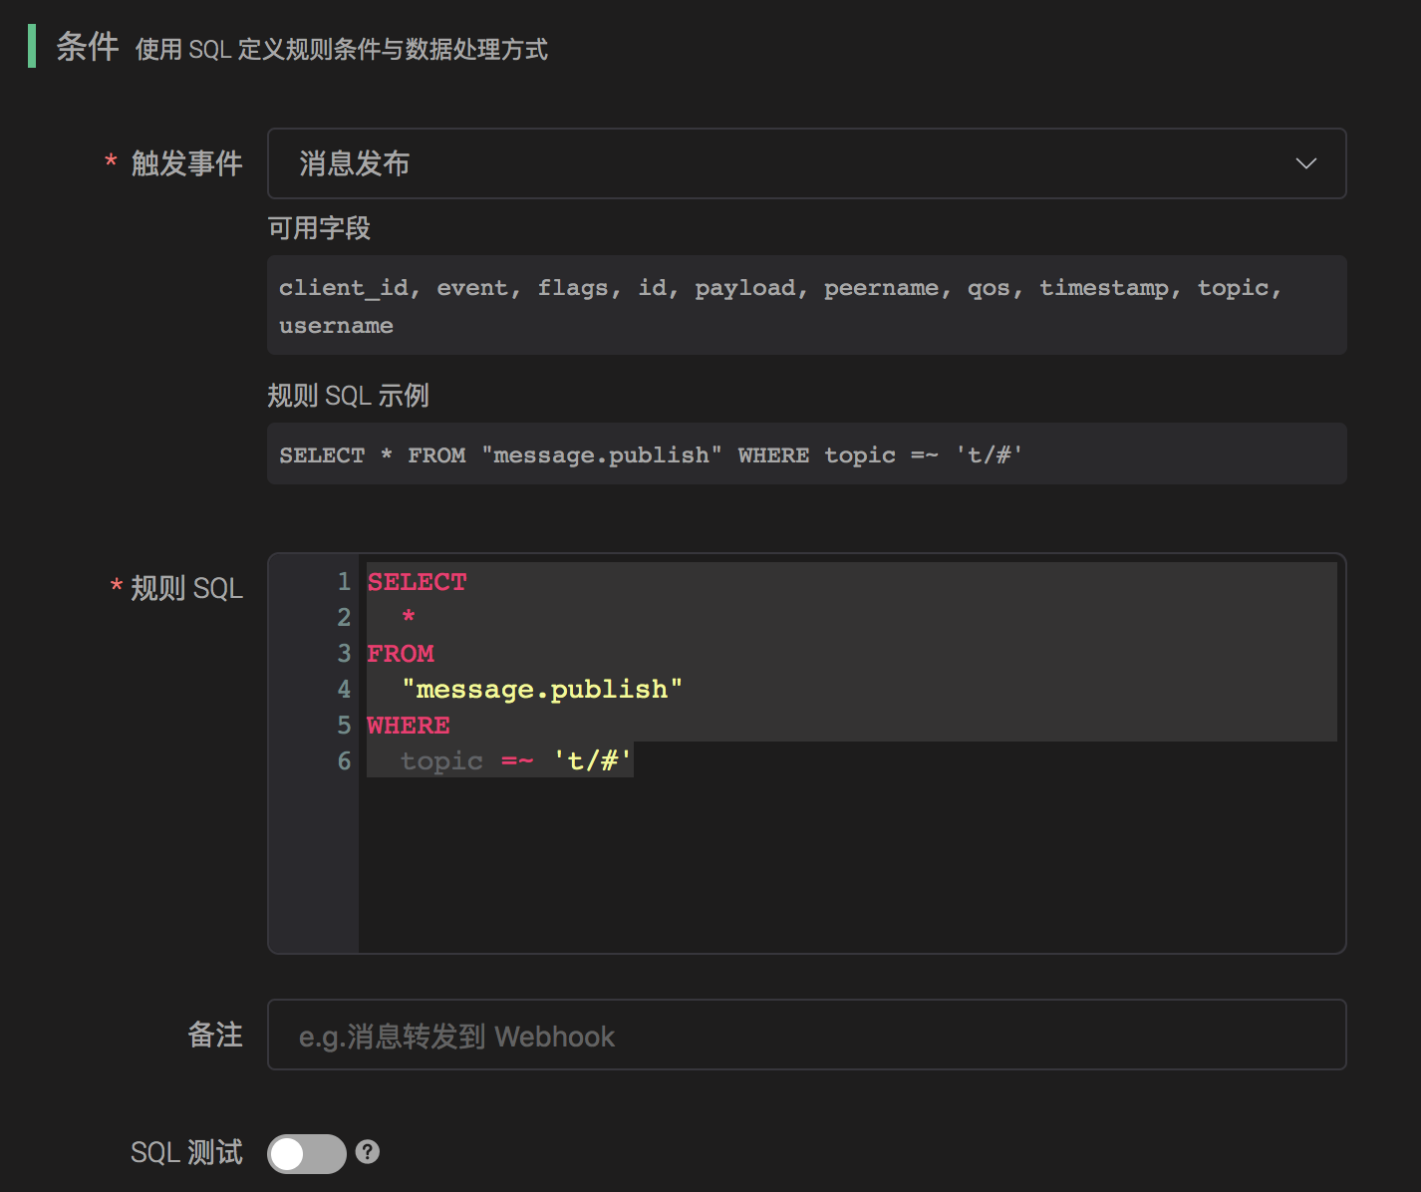Focus the 备注 remarks input field
This screenshot has height=1192, width=1421.
pyautogui.click(x=805, y=1035)
